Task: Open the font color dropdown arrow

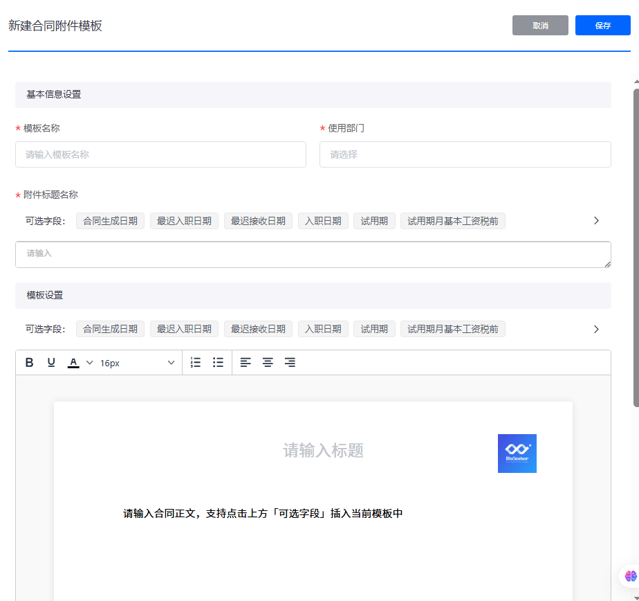Action: [x=90, y=362]
